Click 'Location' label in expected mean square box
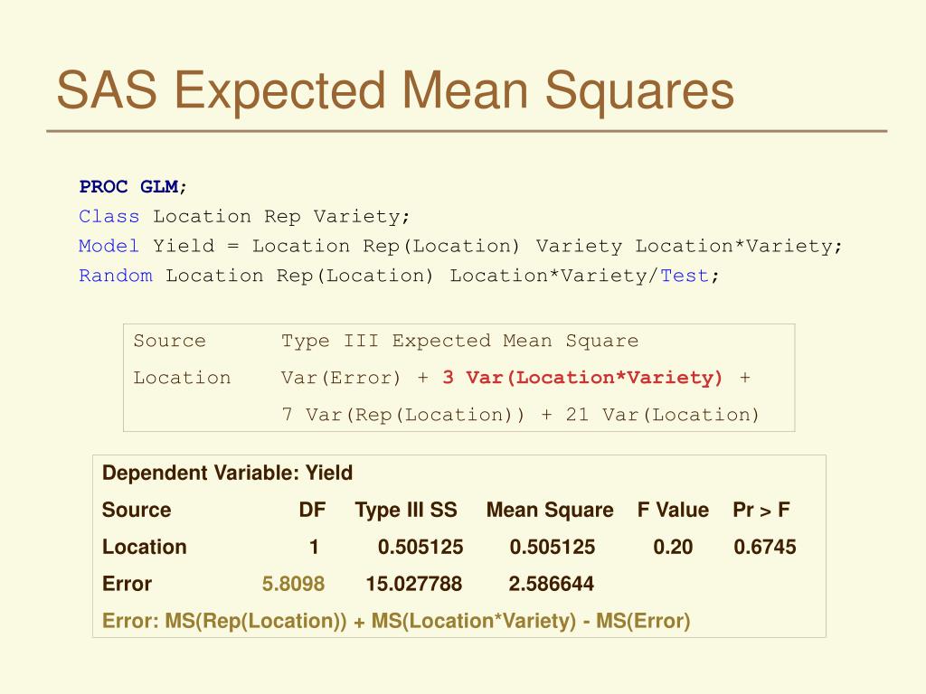This screenshot has width=926, height=694. point(182,378)
